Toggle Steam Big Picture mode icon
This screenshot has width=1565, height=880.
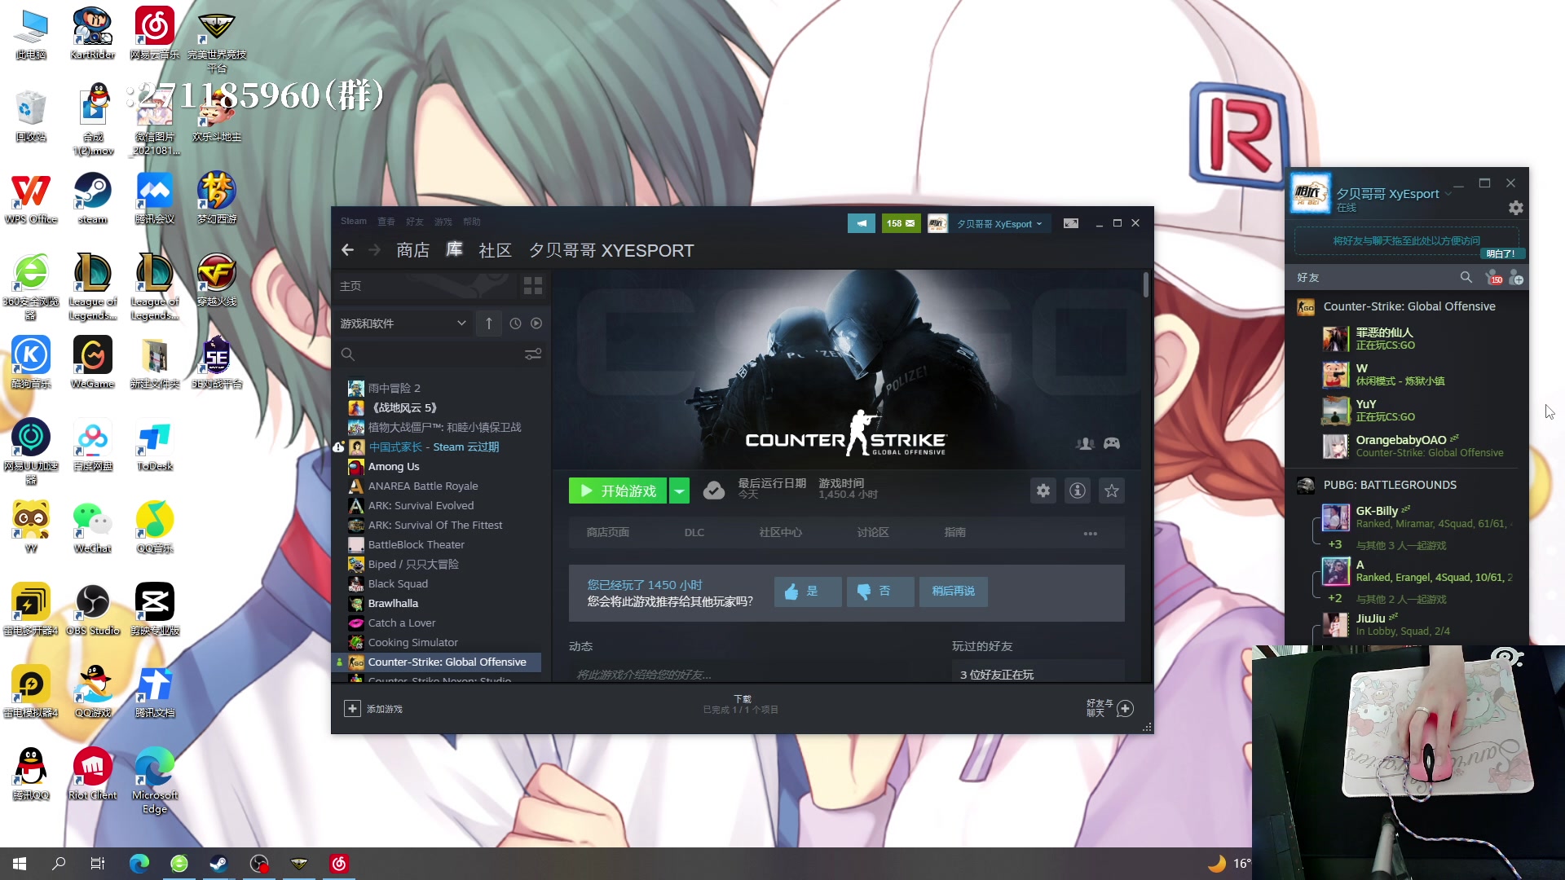1071,223
